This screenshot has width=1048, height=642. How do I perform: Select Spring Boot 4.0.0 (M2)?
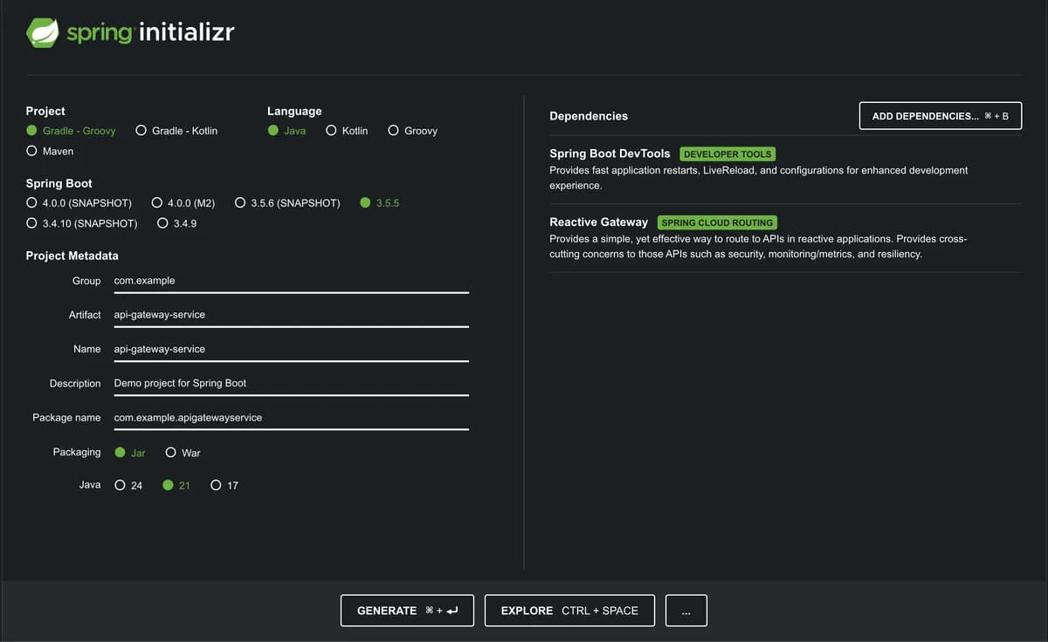tap(183, 203)
